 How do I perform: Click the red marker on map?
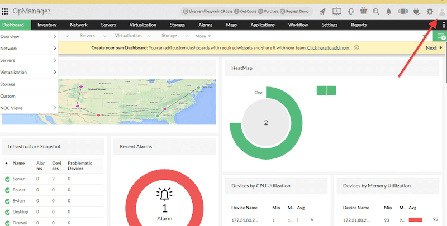tap(98, 115)
